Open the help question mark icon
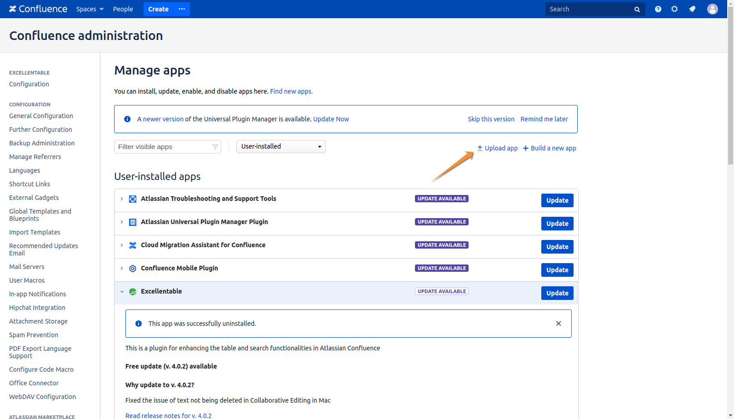Screen dimensions: 734x419 click(x=658, y=9)
